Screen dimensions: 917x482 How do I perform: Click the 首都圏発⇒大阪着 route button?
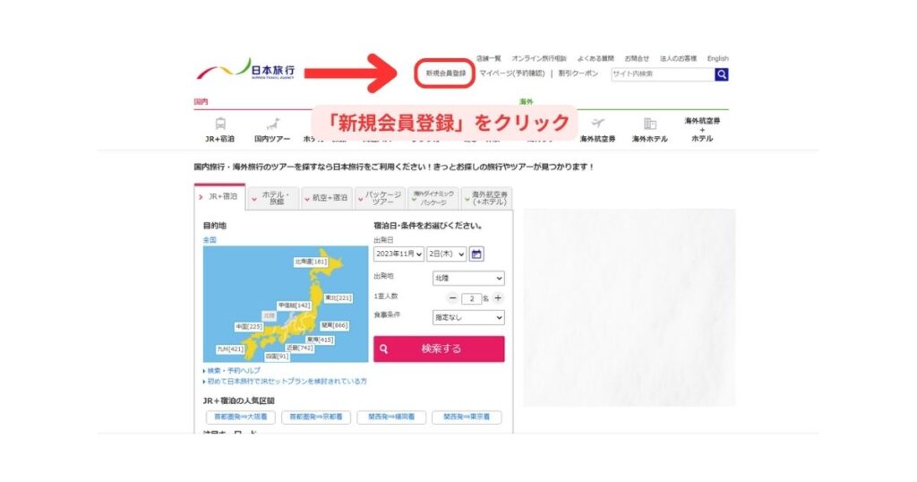click(240, 417)
